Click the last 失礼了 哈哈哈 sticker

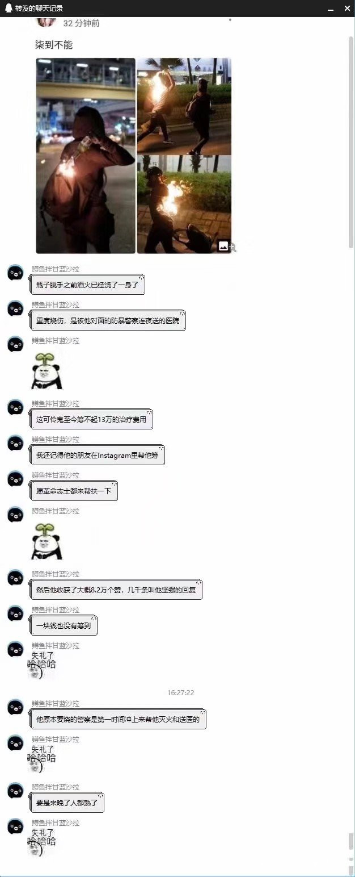click(43, 842)
